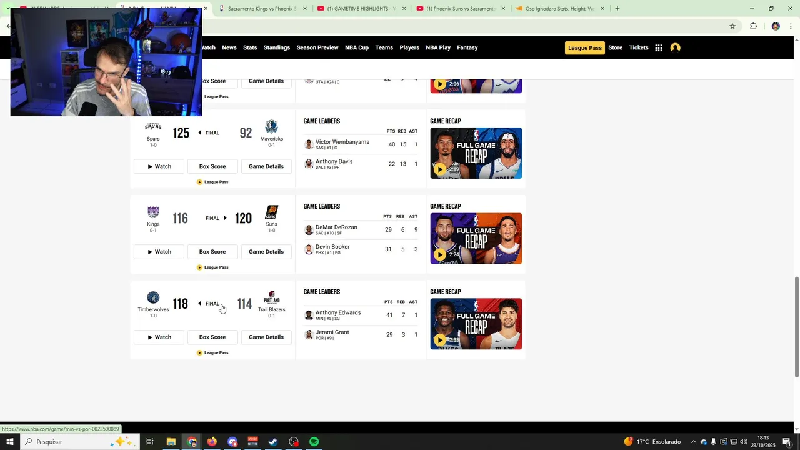Play the Kings vs Suns recap video
This screenshot has height=450, width=800.
click(476, 238)
